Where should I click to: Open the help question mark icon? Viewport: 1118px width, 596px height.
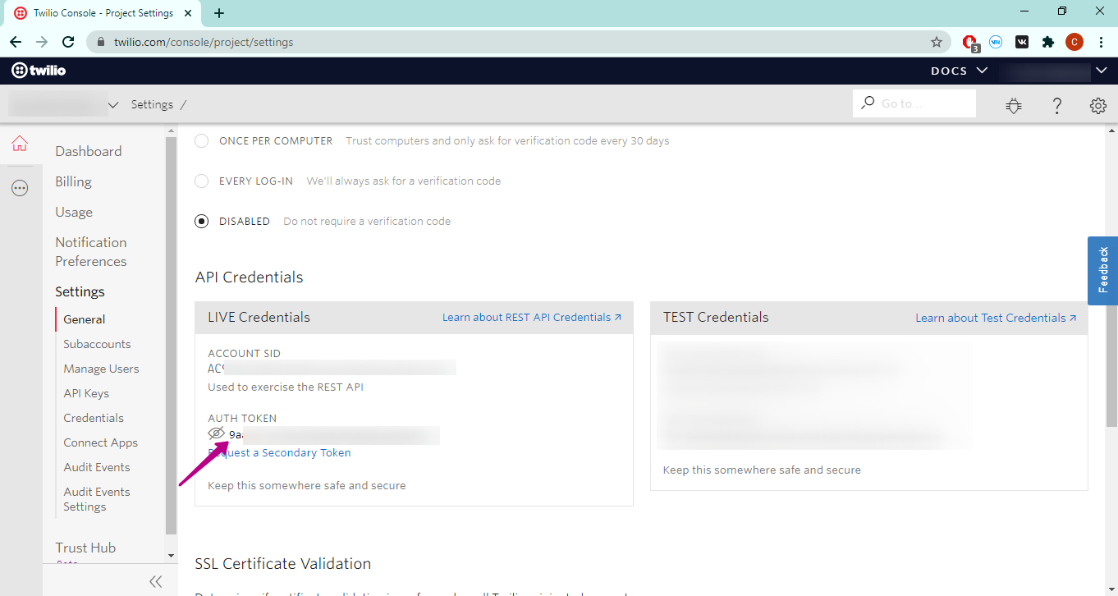1057,105
